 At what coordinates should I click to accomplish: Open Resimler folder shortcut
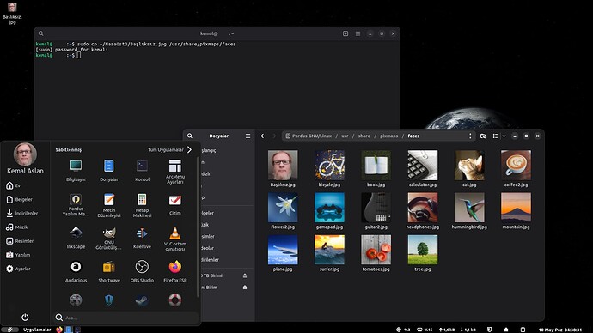coord(20,241)
